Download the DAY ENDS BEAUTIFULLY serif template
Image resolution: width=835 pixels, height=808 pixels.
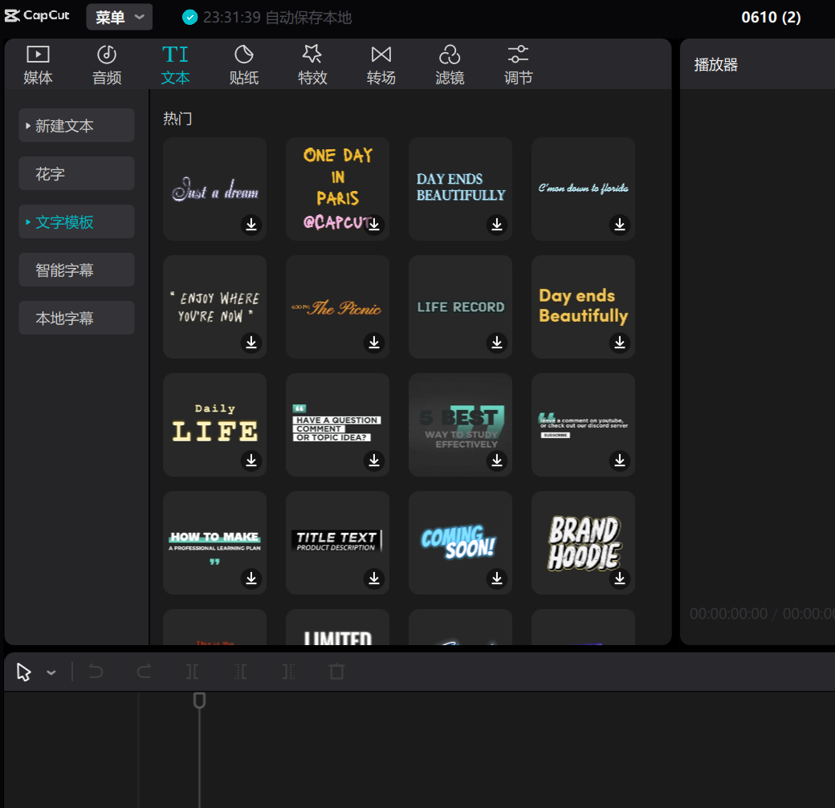[x=497, y=225]
